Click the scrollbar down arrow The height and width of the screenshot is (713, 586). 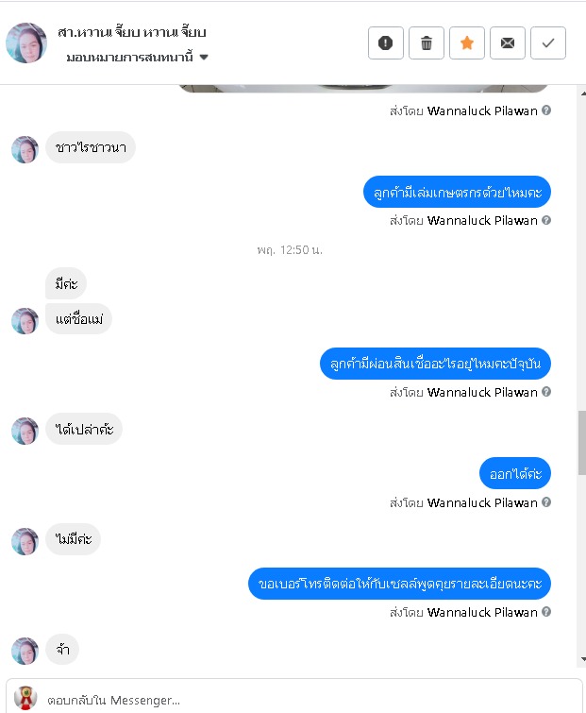582,659
